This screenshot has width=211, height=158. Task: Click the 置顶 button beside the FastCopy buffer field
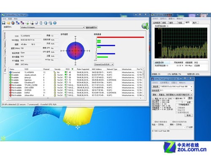(x=190, y=98)
